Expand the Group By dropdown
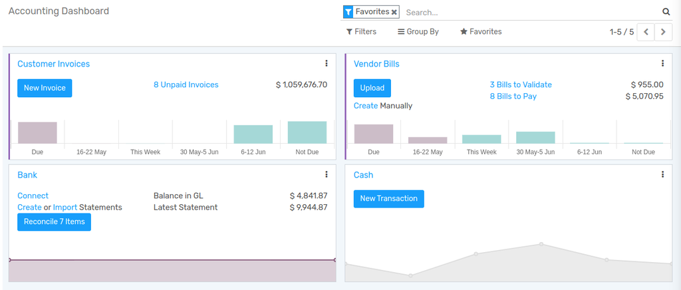 418,32
